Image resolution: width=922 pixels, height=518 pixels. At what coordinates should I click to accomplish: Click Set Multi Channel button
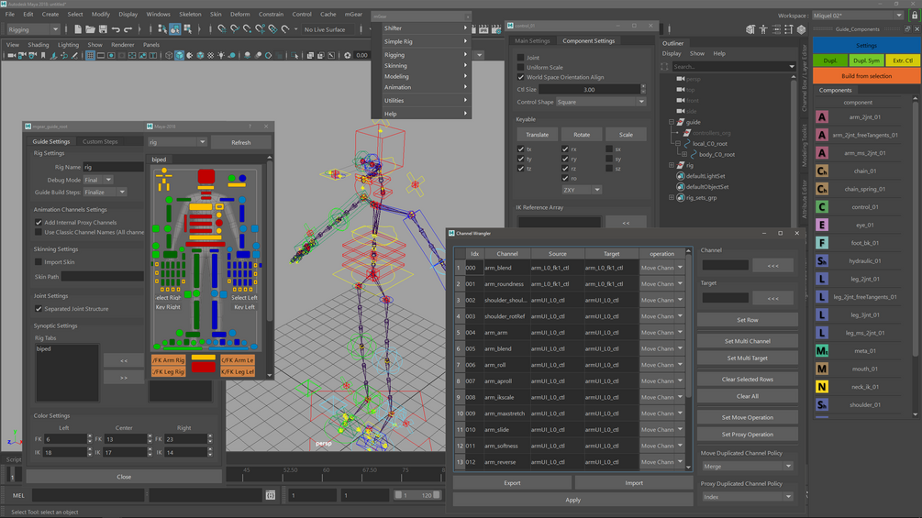pyautogui.click(x=748, y=341)
